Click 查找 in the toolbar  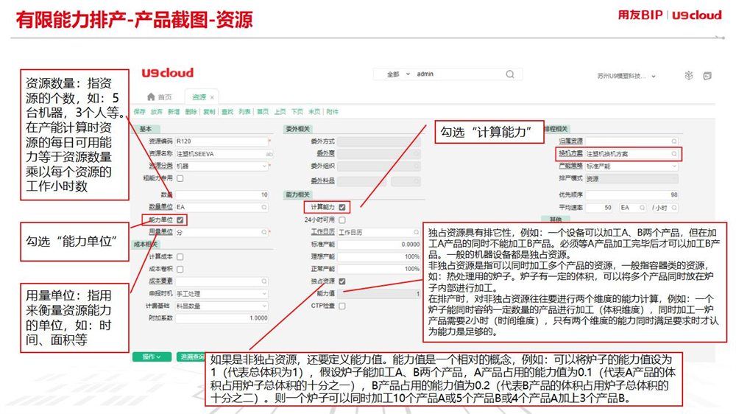coord(227,112)
